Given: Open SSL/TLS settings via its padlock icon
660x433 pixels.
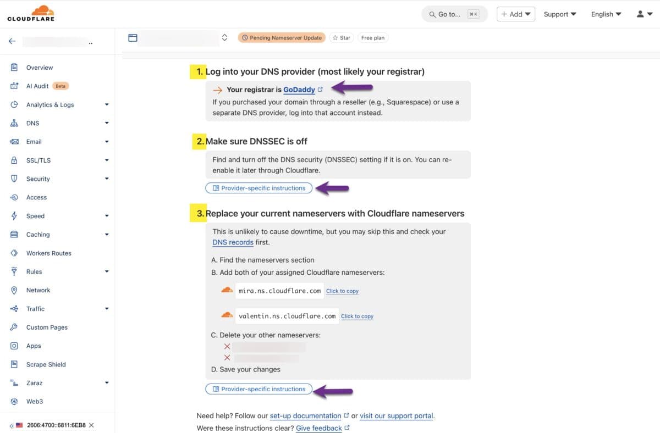Looking at the screenshot, I should click(15, 160).
